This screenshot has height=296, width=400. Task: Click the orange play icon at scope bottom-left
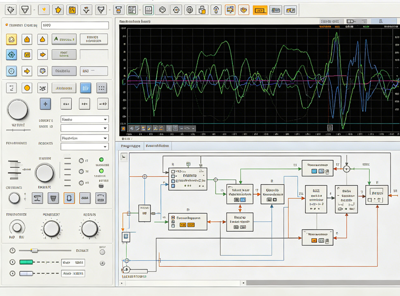(123, 128)
